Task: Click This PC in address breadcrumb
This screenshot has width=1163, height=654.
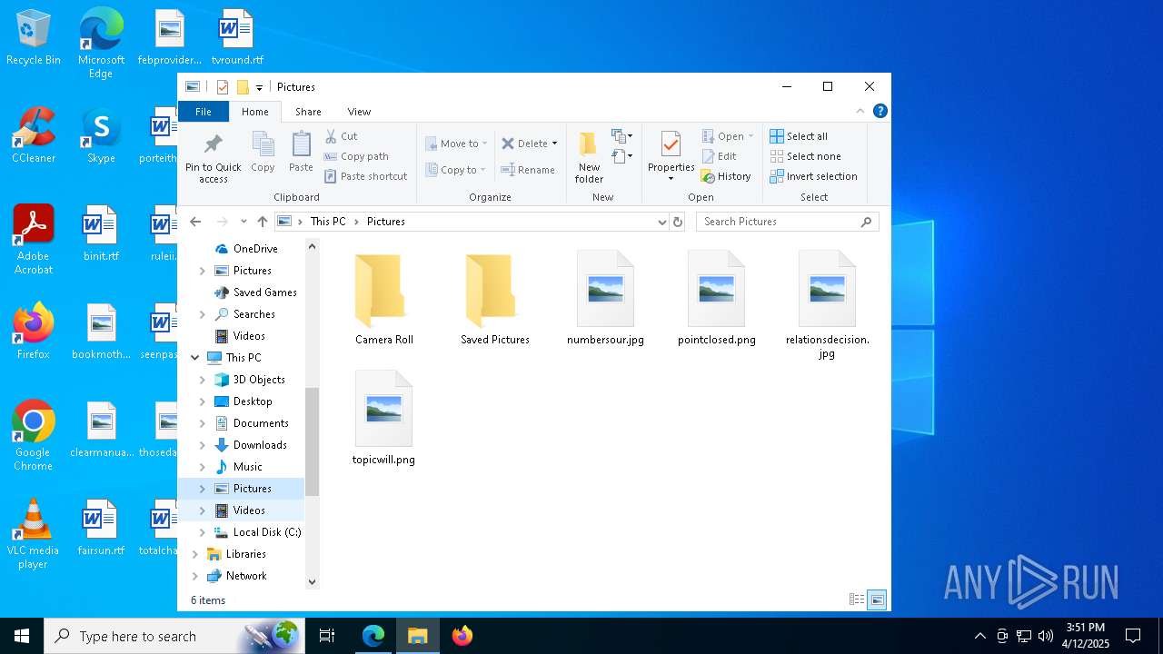Action: (x=328, y=222)
